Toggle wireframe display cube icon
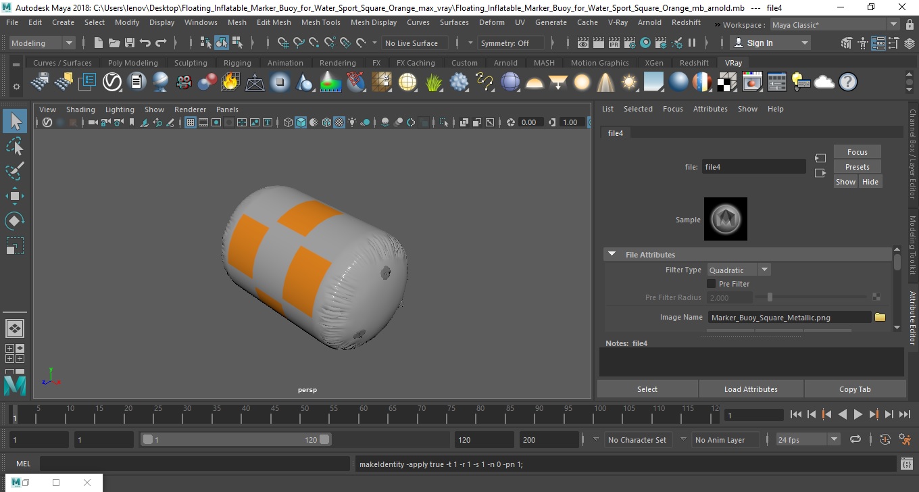 [x=289, y=122]
